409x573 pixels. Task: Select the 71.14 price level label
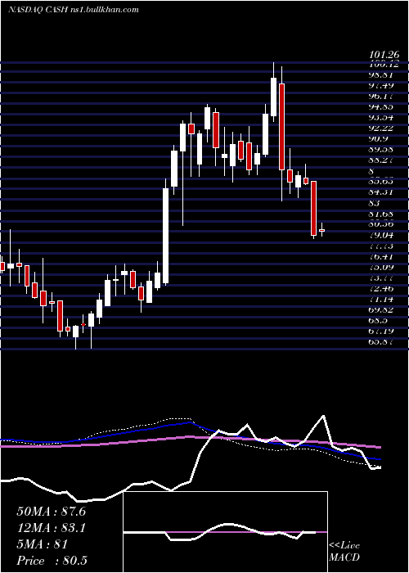pos(382,299)
